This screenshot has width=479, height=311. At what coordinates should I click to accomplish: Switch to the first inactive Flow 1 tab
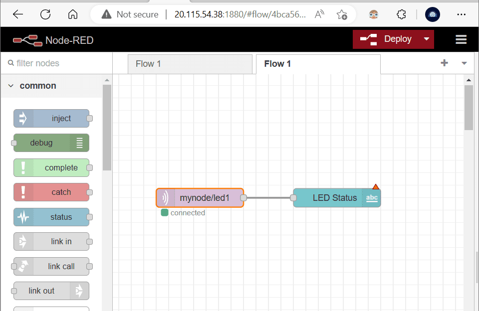pyautogui.click(x=190, y=64)
